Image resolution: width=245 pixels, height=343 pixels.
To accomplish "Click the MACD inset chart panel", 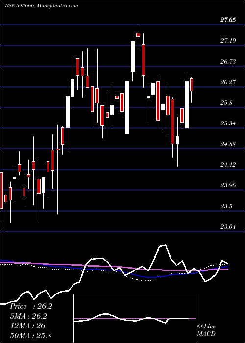I will pyautogui.click(x=135, y=318).
